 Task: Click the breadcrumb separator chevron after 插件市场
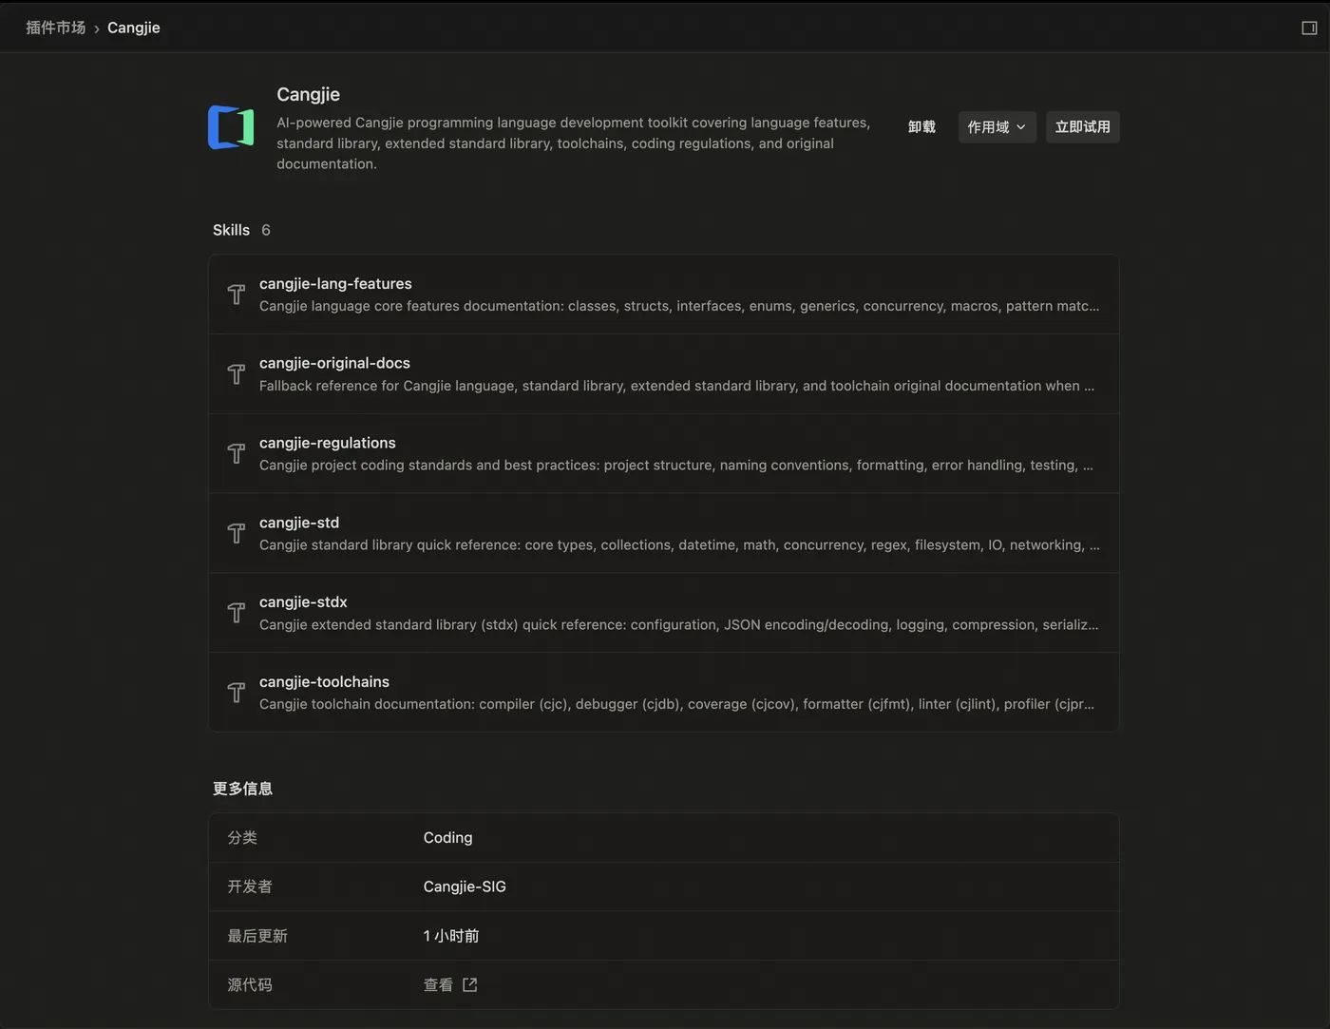(97, 29)
